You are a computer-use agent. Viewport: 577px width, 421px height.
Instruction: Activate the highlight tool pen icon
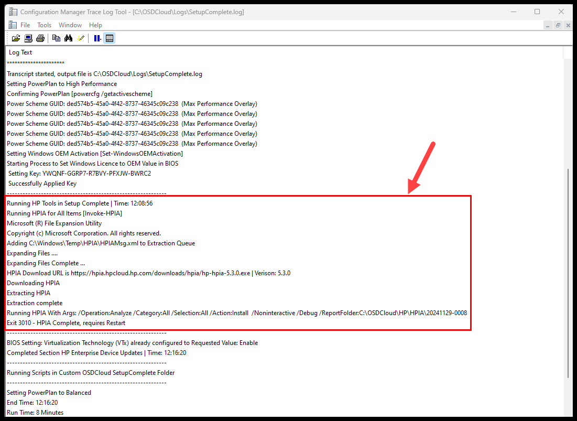click(81, 38)
